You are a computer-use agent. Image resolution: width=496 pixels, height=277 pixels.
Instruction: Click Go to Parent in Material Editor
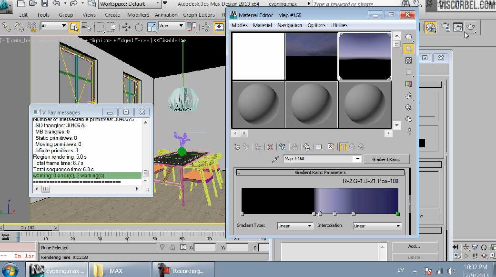[352, 147]
